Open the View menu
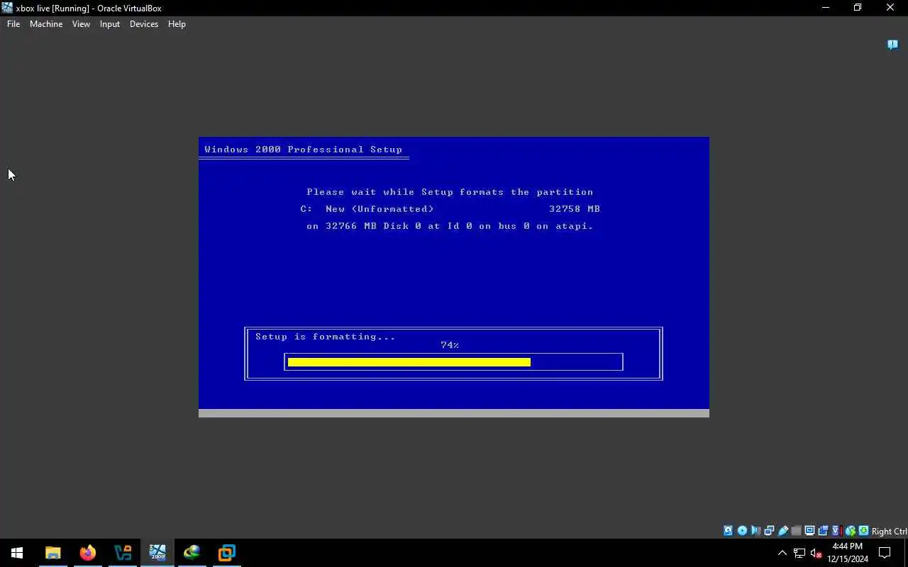Image resolution: width=908 pixels, height=567 pixels. coord(81,24)
